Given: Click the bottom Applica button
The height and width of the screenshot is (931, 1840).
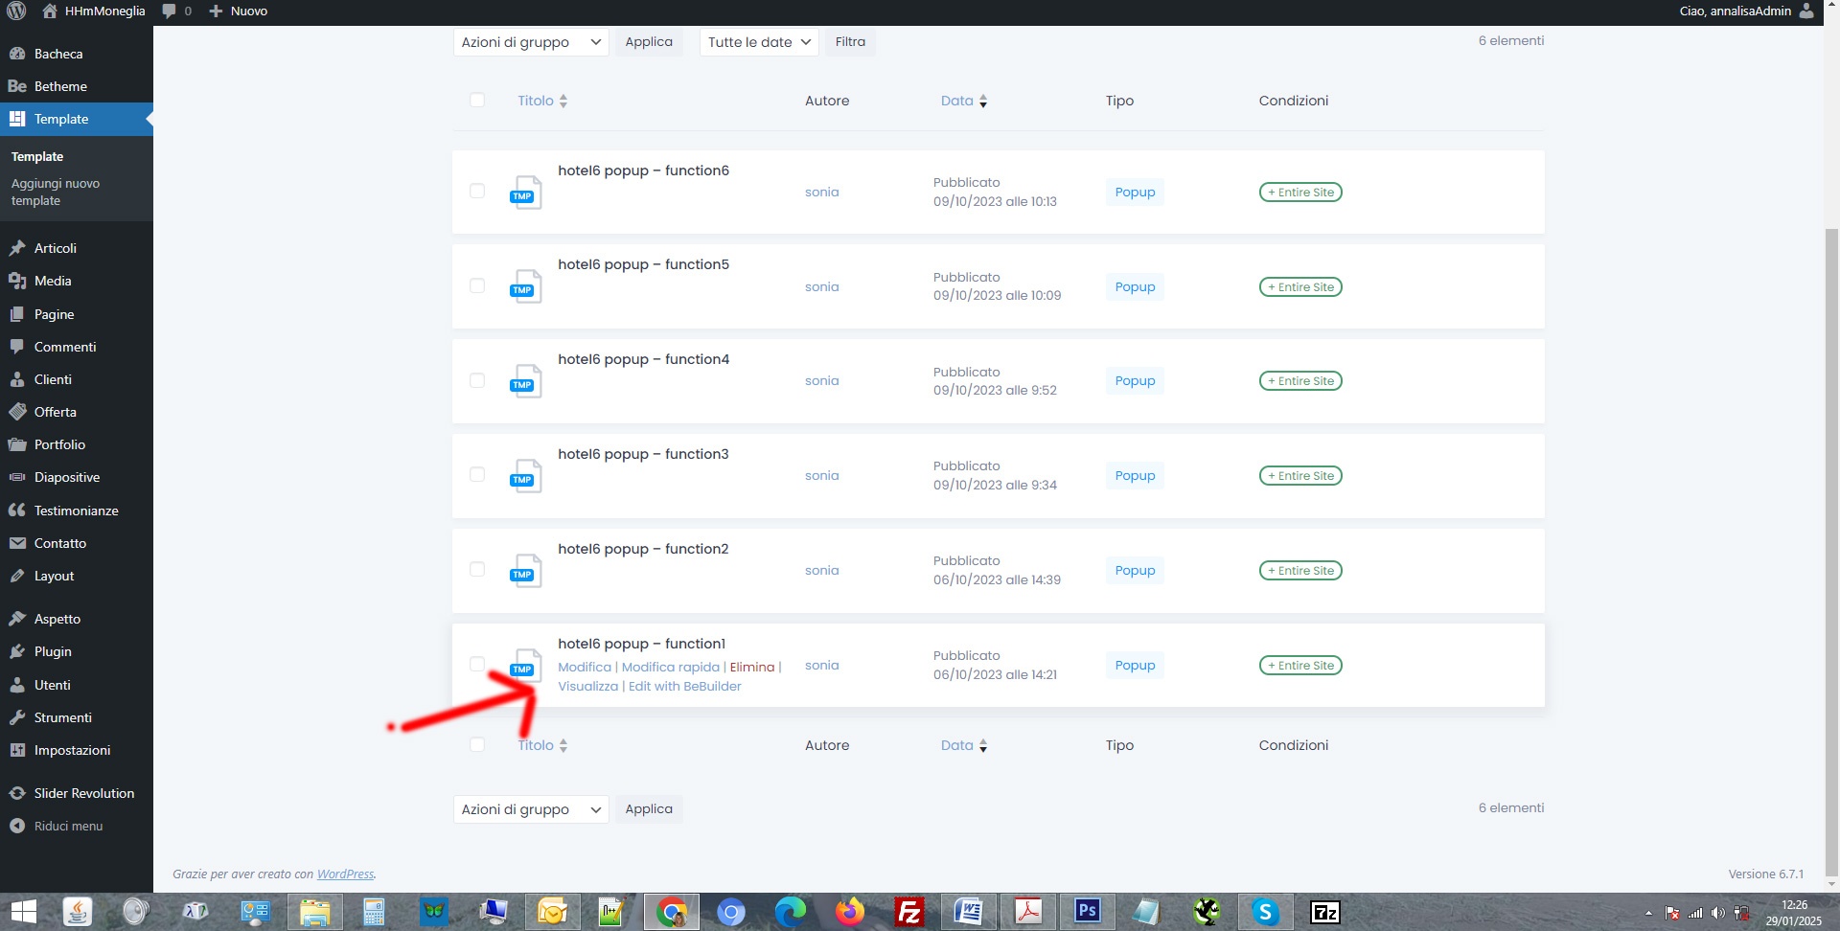Looking at the screenshot, I should pyautogui.click(x=649, y=808).
